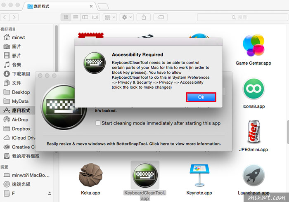Viewport: 289px width, 202px height.
Task: Focus the Finder search field
Action: pyautogui.click(x=242, y=17)
